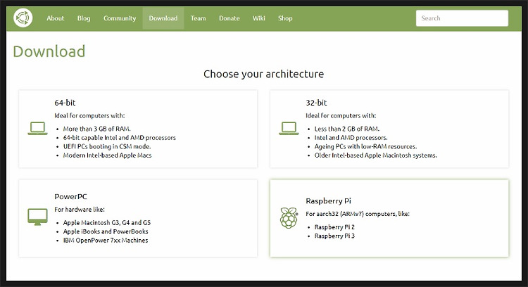Click the laptop icon in the 32-bit card

coord(289,129)
